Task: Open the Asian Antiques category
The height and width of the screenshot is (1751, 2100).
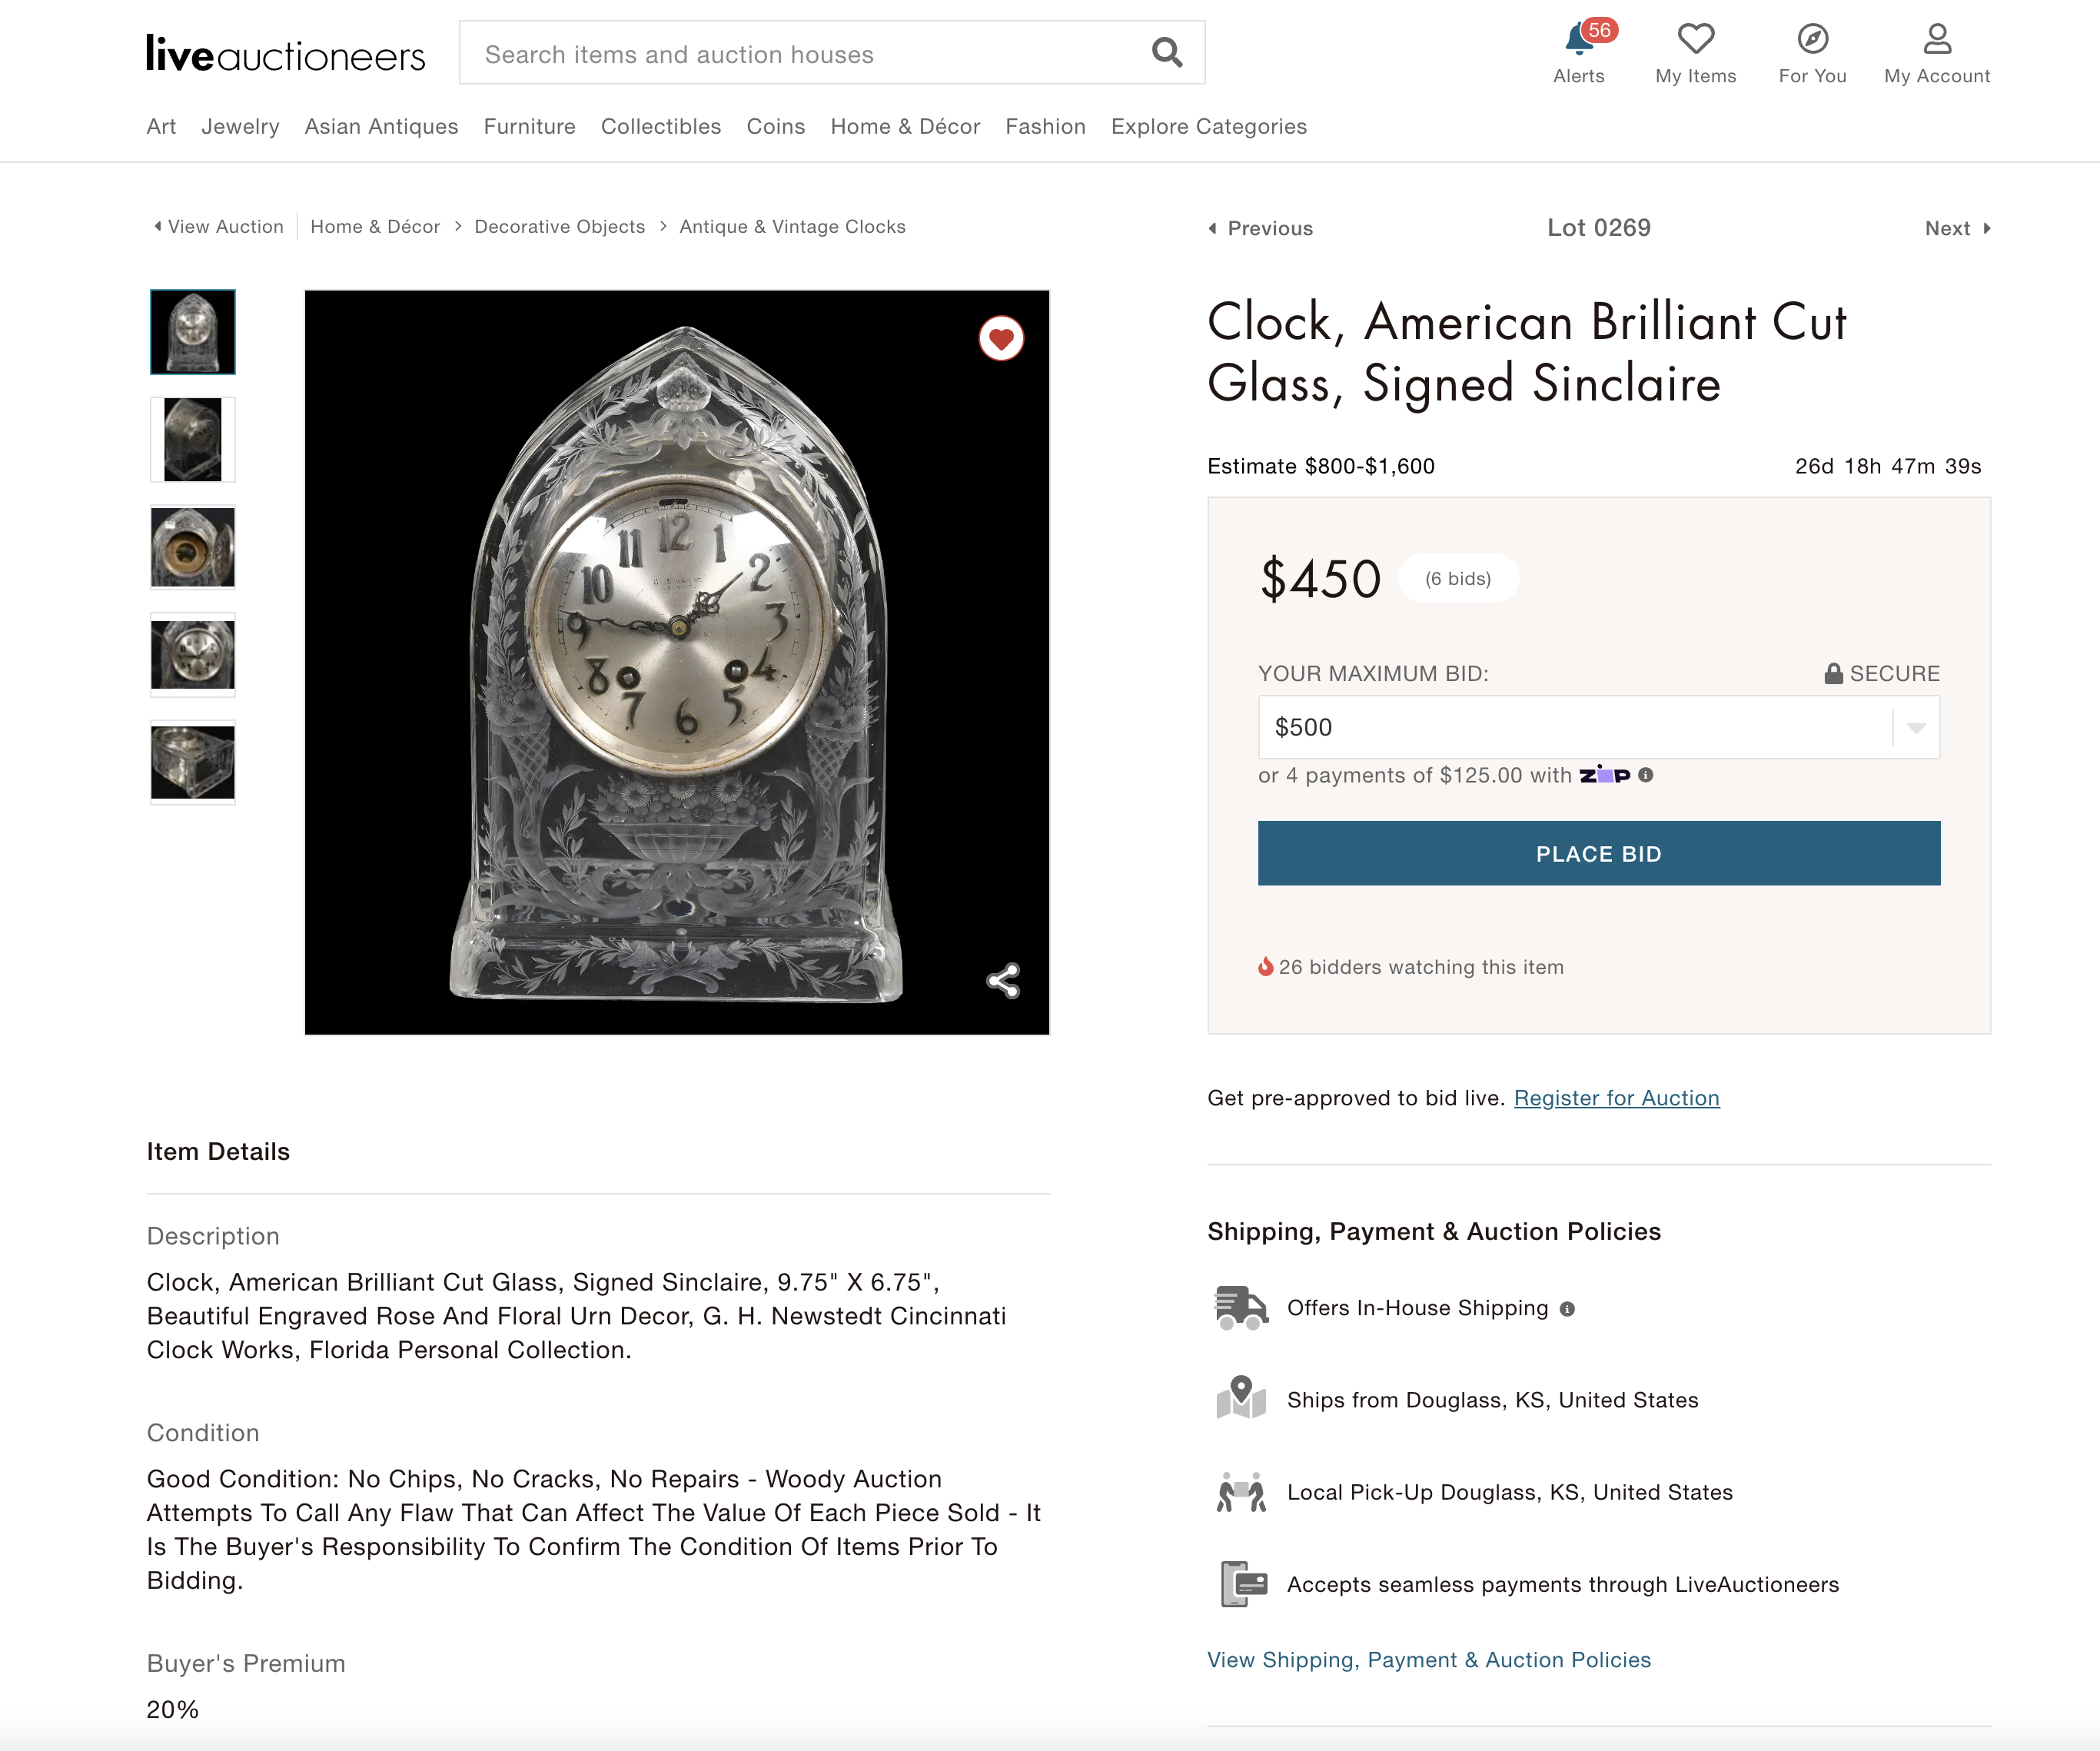Action: (x=381, y=126)
